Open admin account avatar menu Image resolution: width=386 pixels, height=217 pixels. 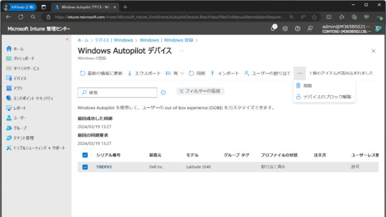point(378,29)
